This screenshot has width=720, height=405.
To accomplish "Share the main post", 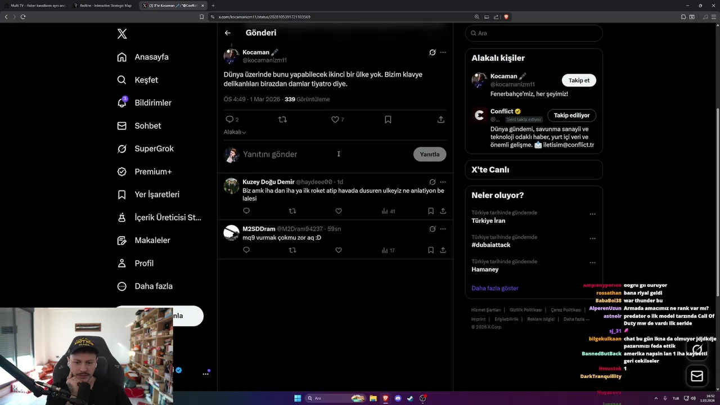I will (x=440, y=119).
